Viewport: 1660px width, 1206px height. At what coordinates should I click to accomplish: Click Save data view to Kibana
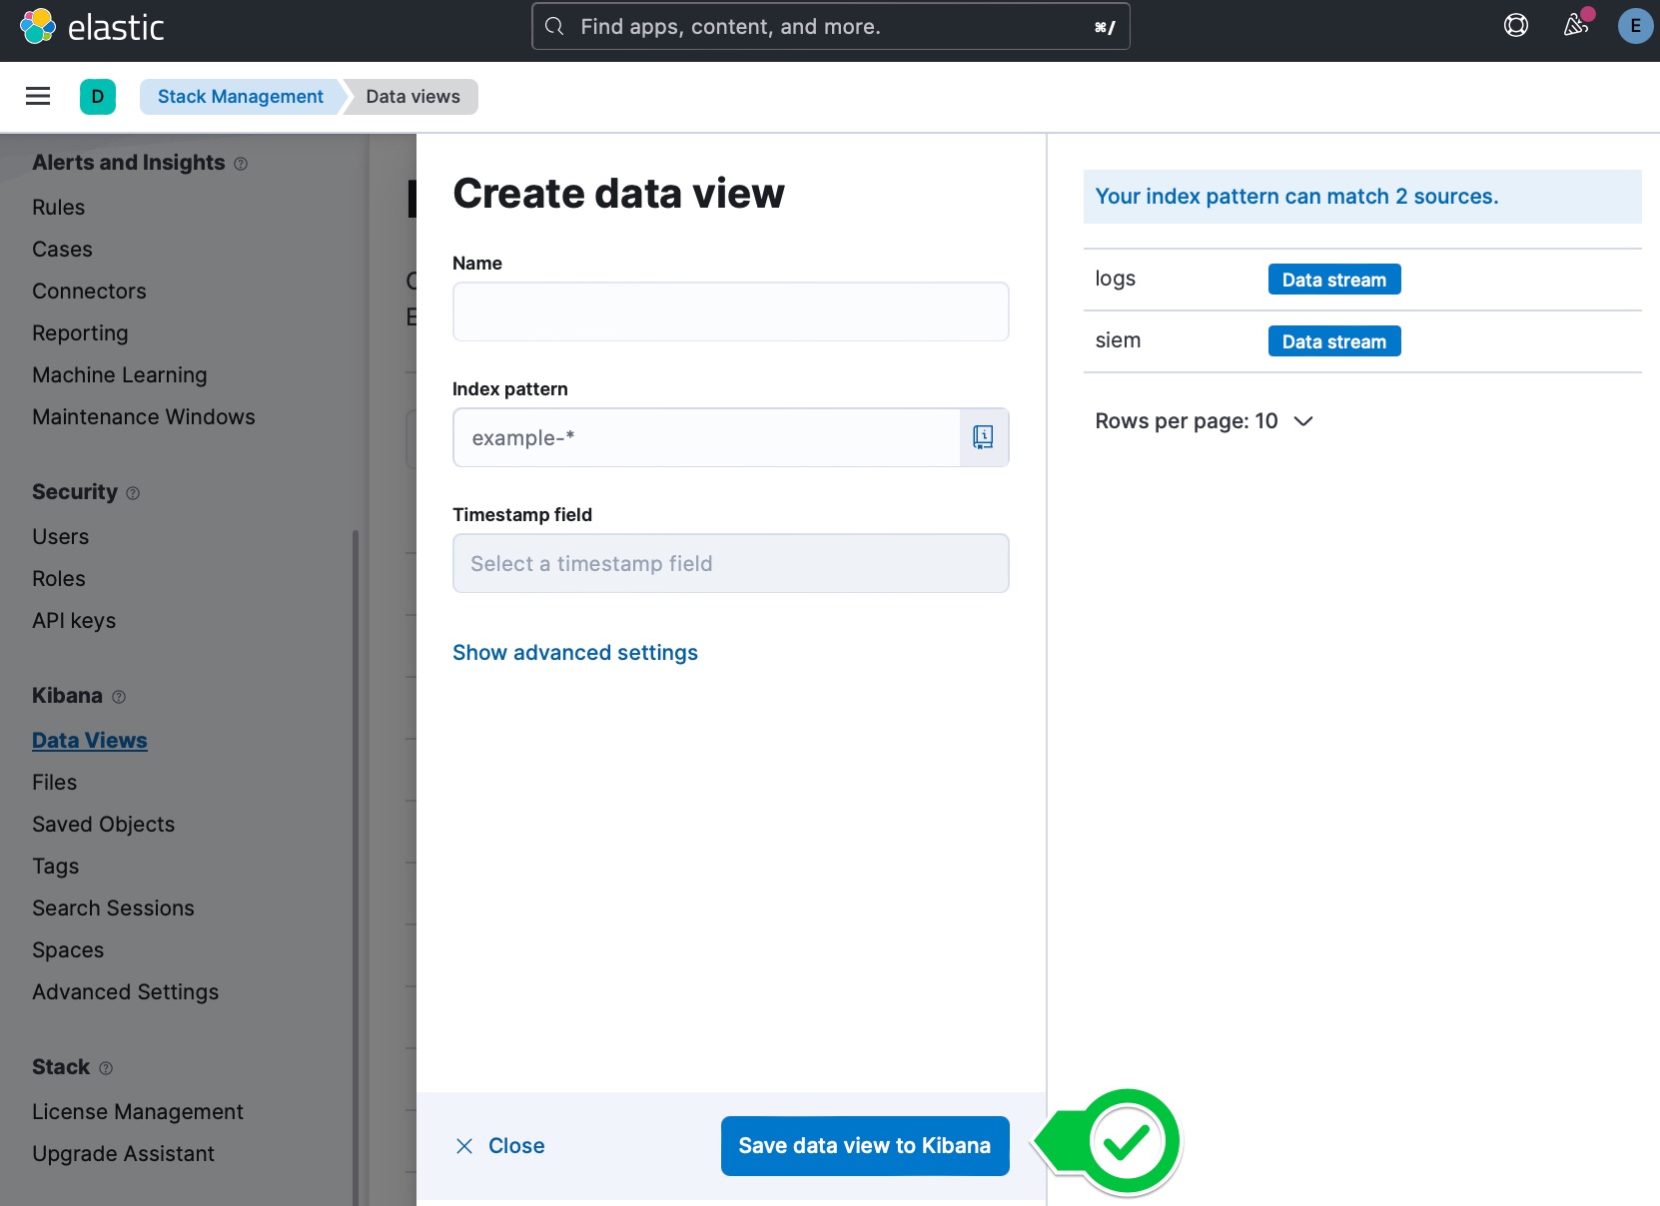(864, 1145)
